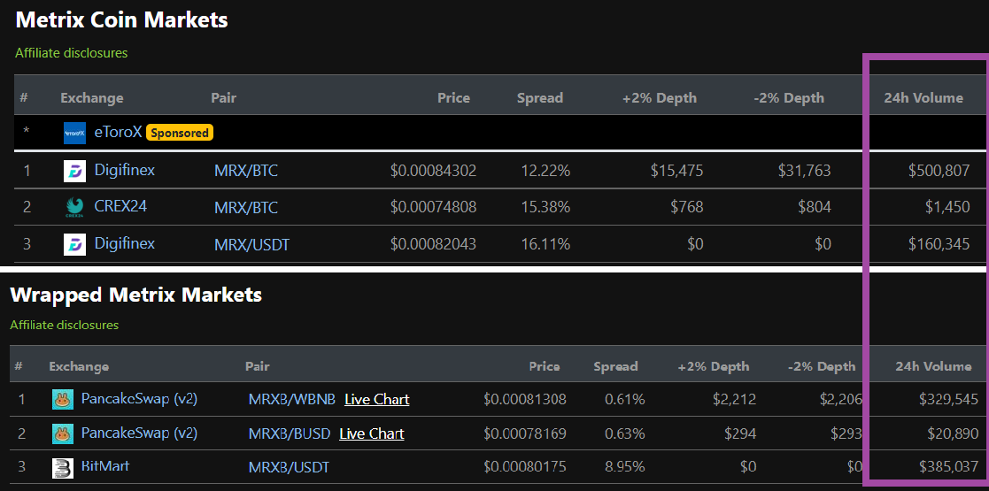Click price $0.00084302
This screenshot has width=989, height=491.
coord(433,171)
